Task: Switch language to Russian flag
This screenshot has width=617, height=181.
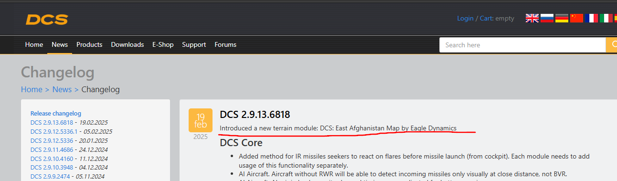Action: click(547, 18)
